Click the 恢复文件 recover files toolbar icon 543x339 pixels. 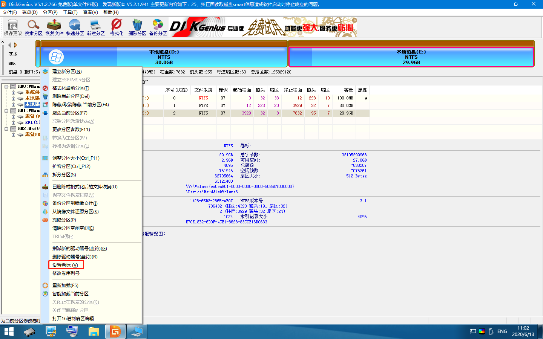point(54,27)
